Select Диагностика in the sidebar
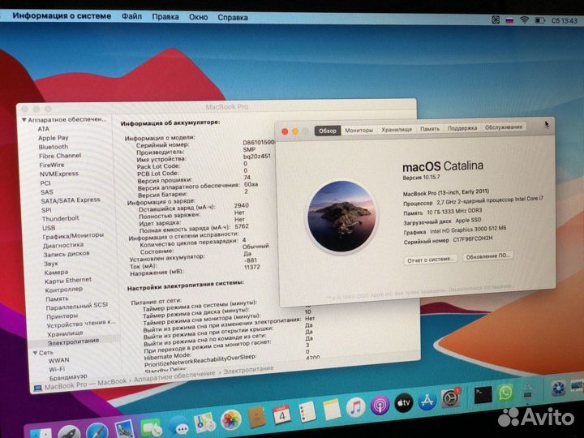Image resolution: width=584 pixels, height=438 pixels. click(x=63, y=246)
